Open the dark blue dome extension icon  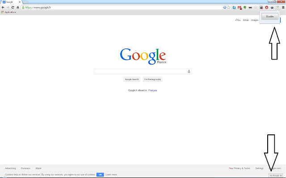click(272, 8)
